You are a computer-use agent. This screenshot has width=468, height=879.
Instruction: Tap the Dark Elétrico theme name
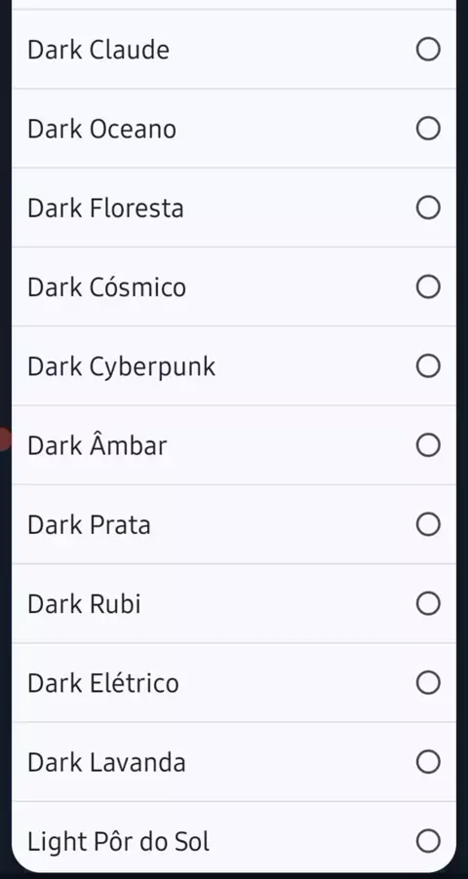(x=102, y=683)
